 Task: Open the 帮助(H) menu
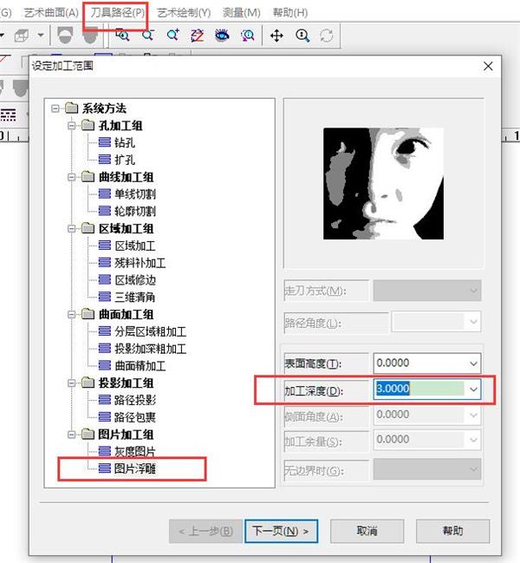290,13
